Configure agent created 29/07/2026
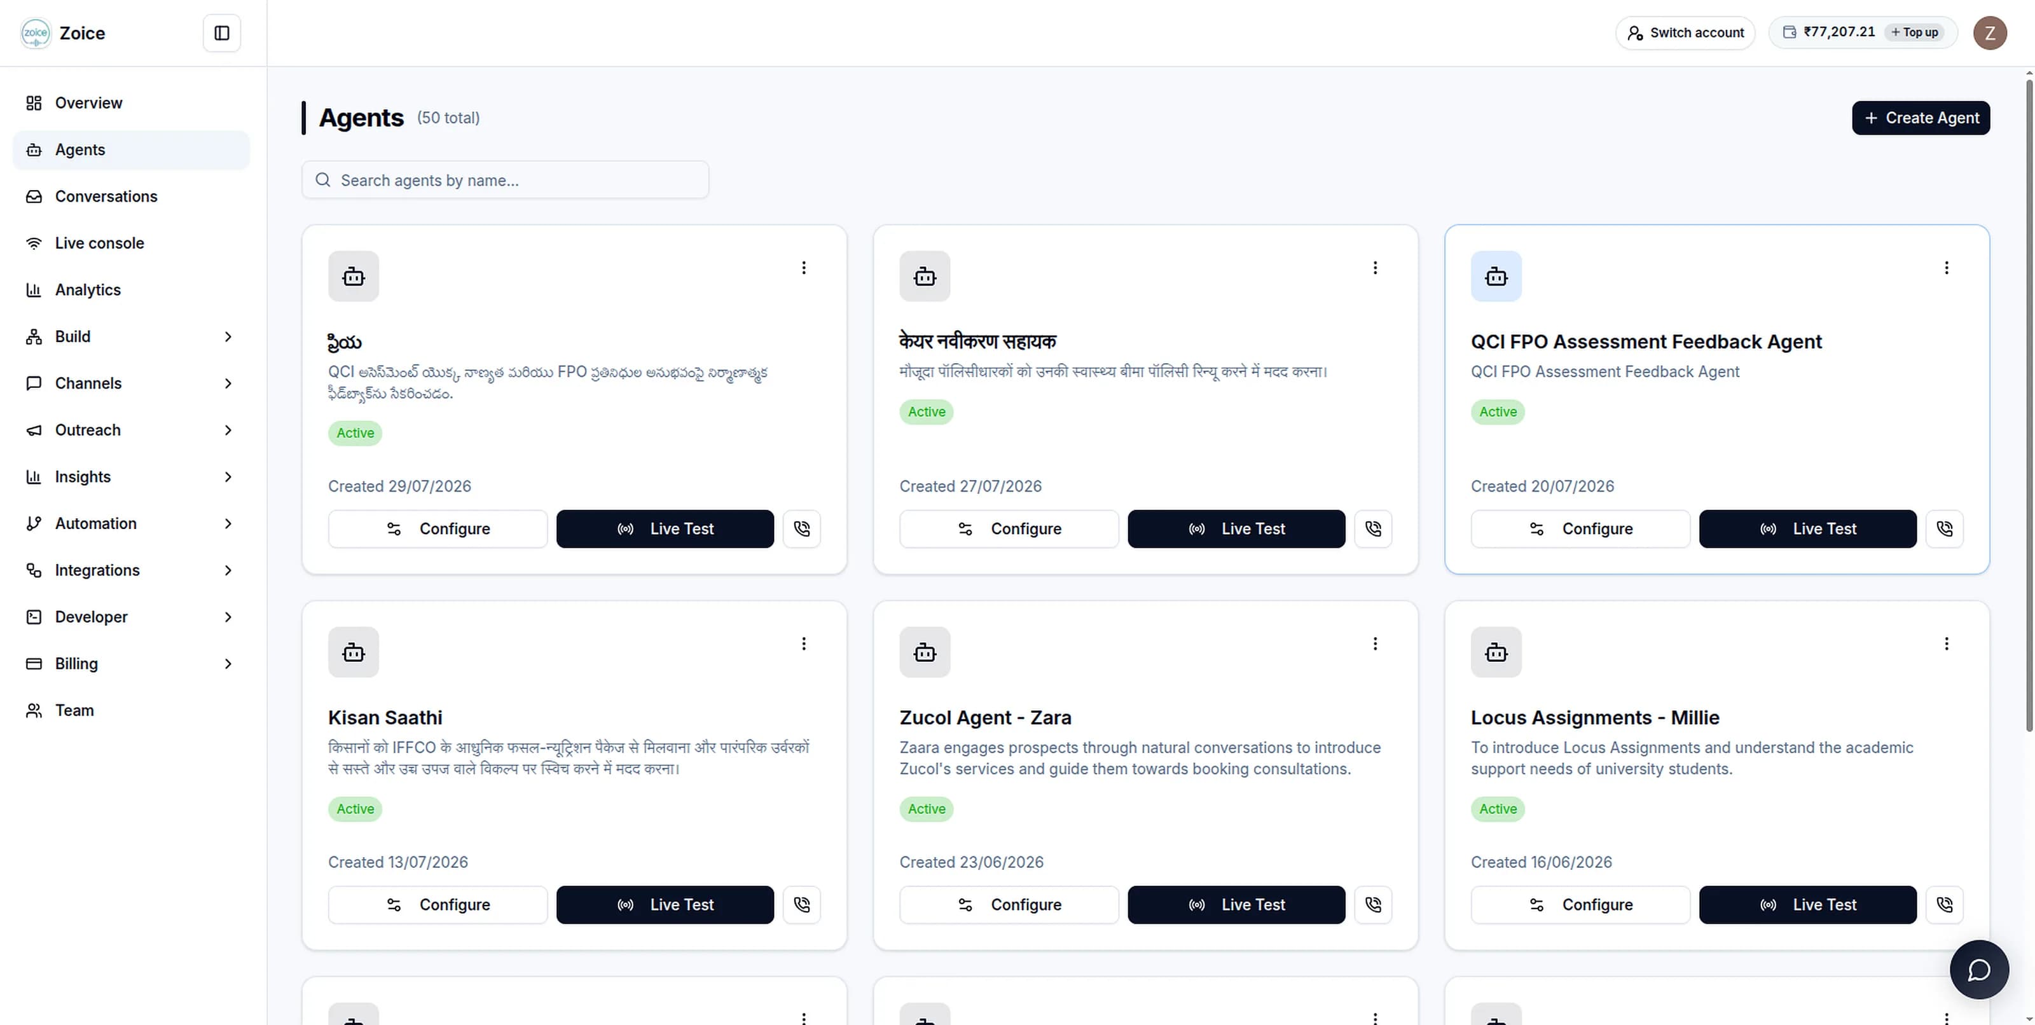The image size is (2035, 1025). coord(438,528)
